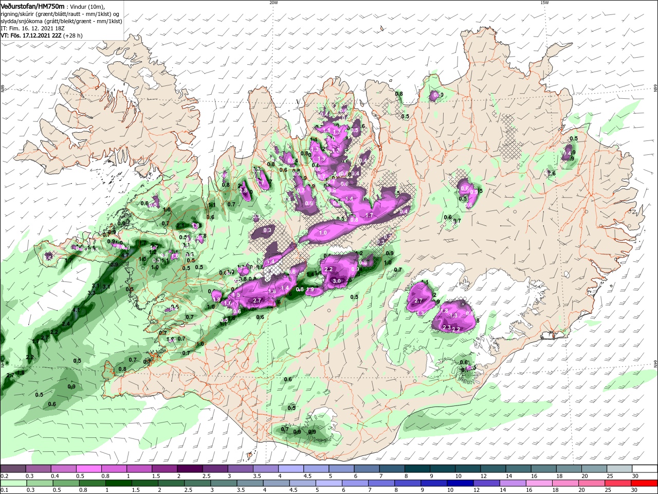
Task: Click the 3.3 rainfall value over the sea
Action: pos(92,292)
